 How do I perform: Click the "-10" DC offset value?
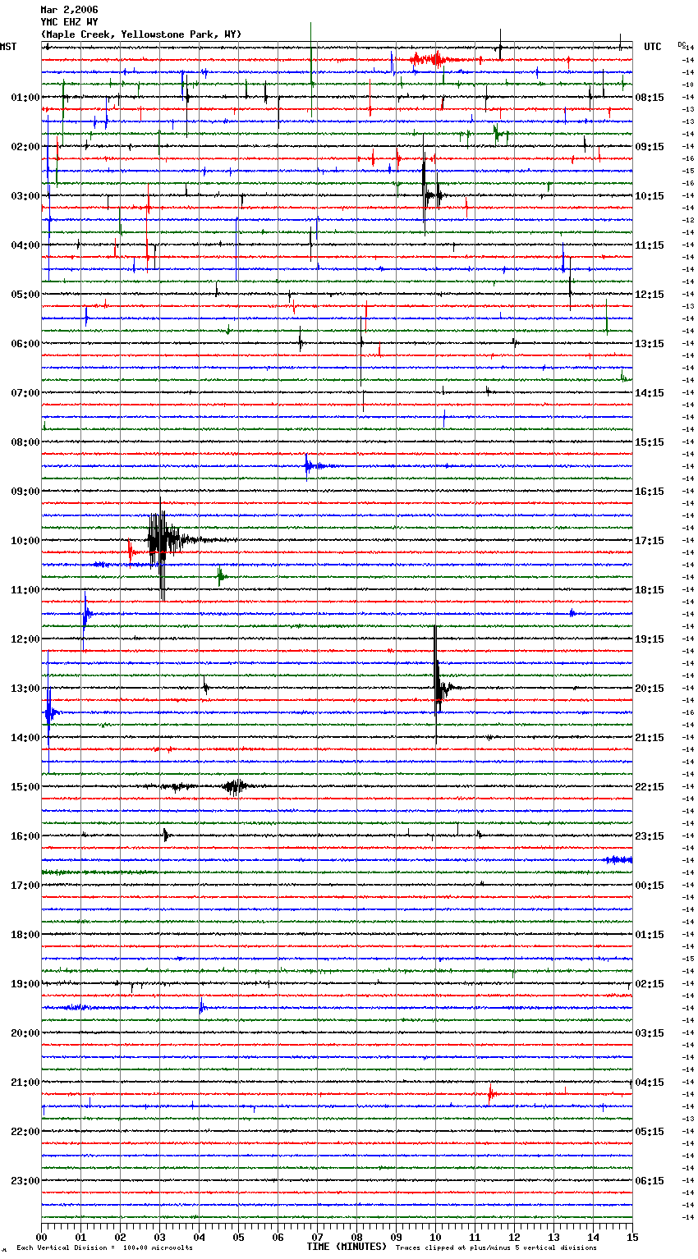pos(688,85)
